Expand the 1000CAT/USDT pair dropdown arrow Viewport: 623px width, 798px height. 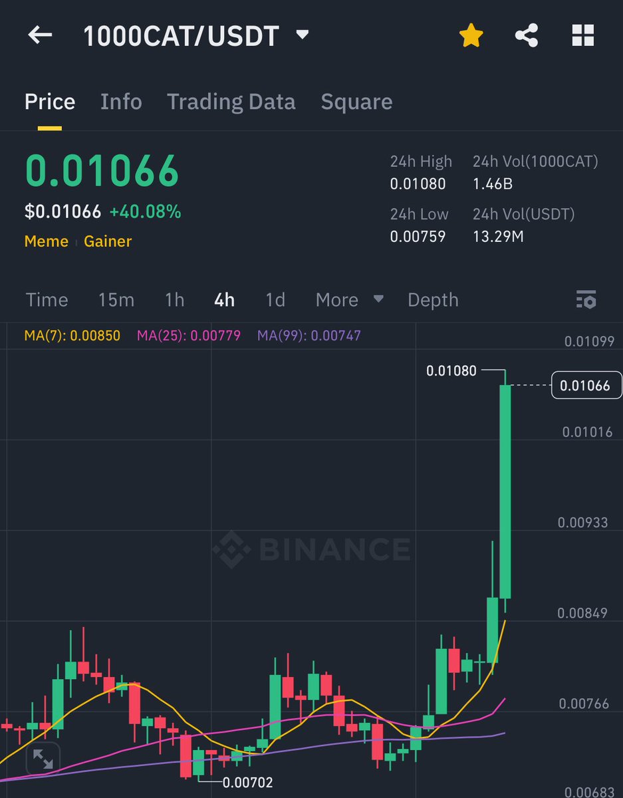[x=303, y=35]
